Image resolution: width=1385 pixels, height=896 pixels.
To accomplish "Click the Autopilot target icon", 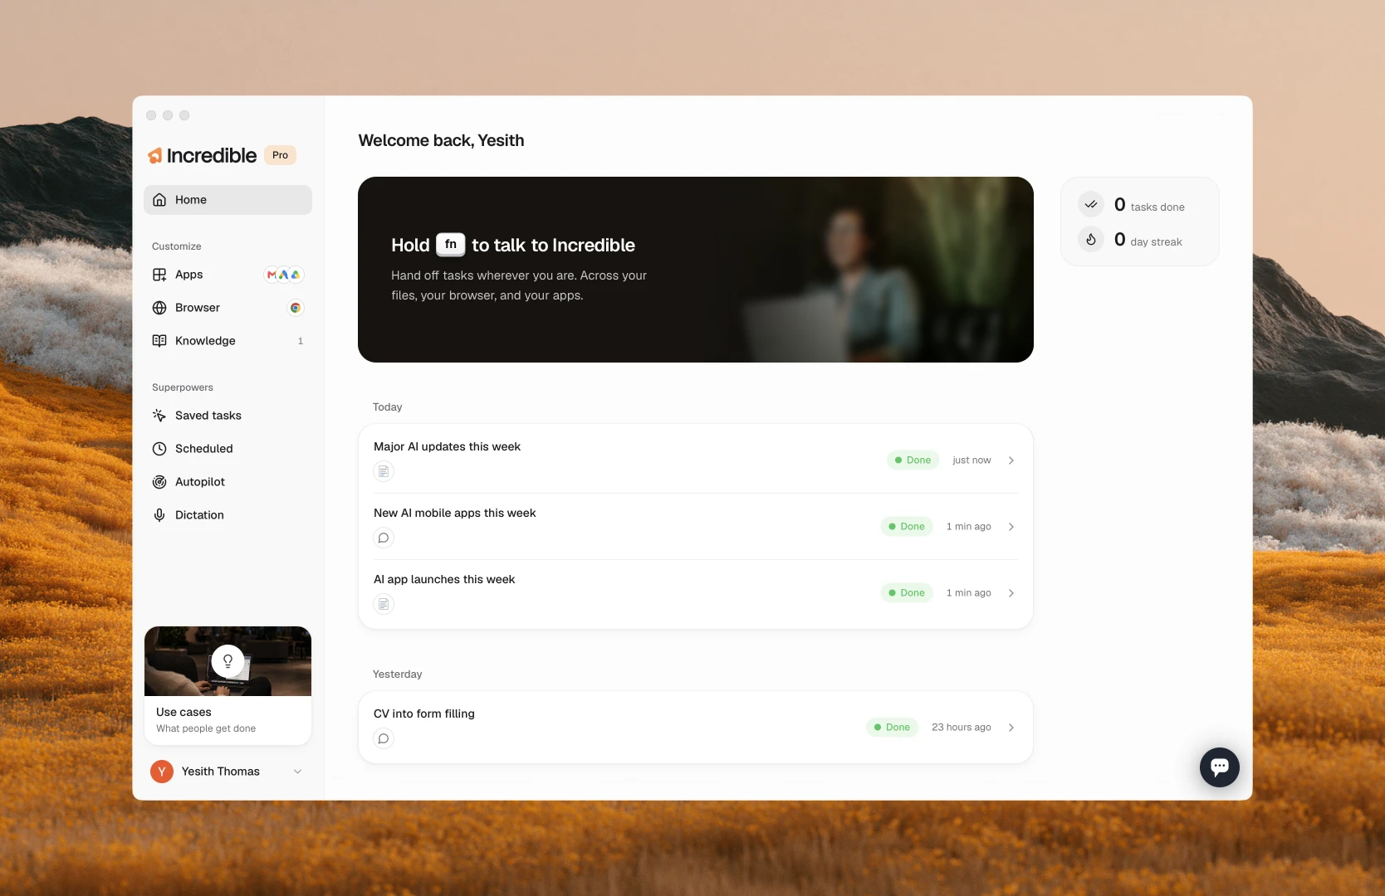I will click(159, 482).
